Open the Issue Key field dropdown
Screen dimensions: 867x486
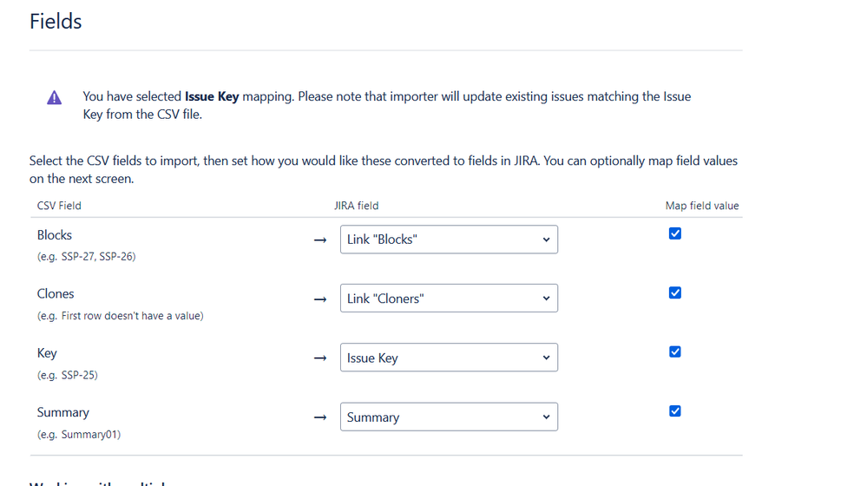(449, 358)
